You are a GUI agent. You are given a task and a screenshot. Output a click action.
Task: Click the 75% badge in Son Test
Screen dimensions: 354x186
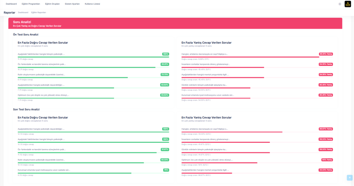tap(166, 170)
